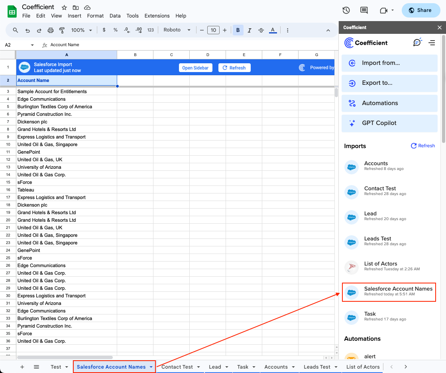
Task: Add a new sheet
Action: click(x=22, y=367)
